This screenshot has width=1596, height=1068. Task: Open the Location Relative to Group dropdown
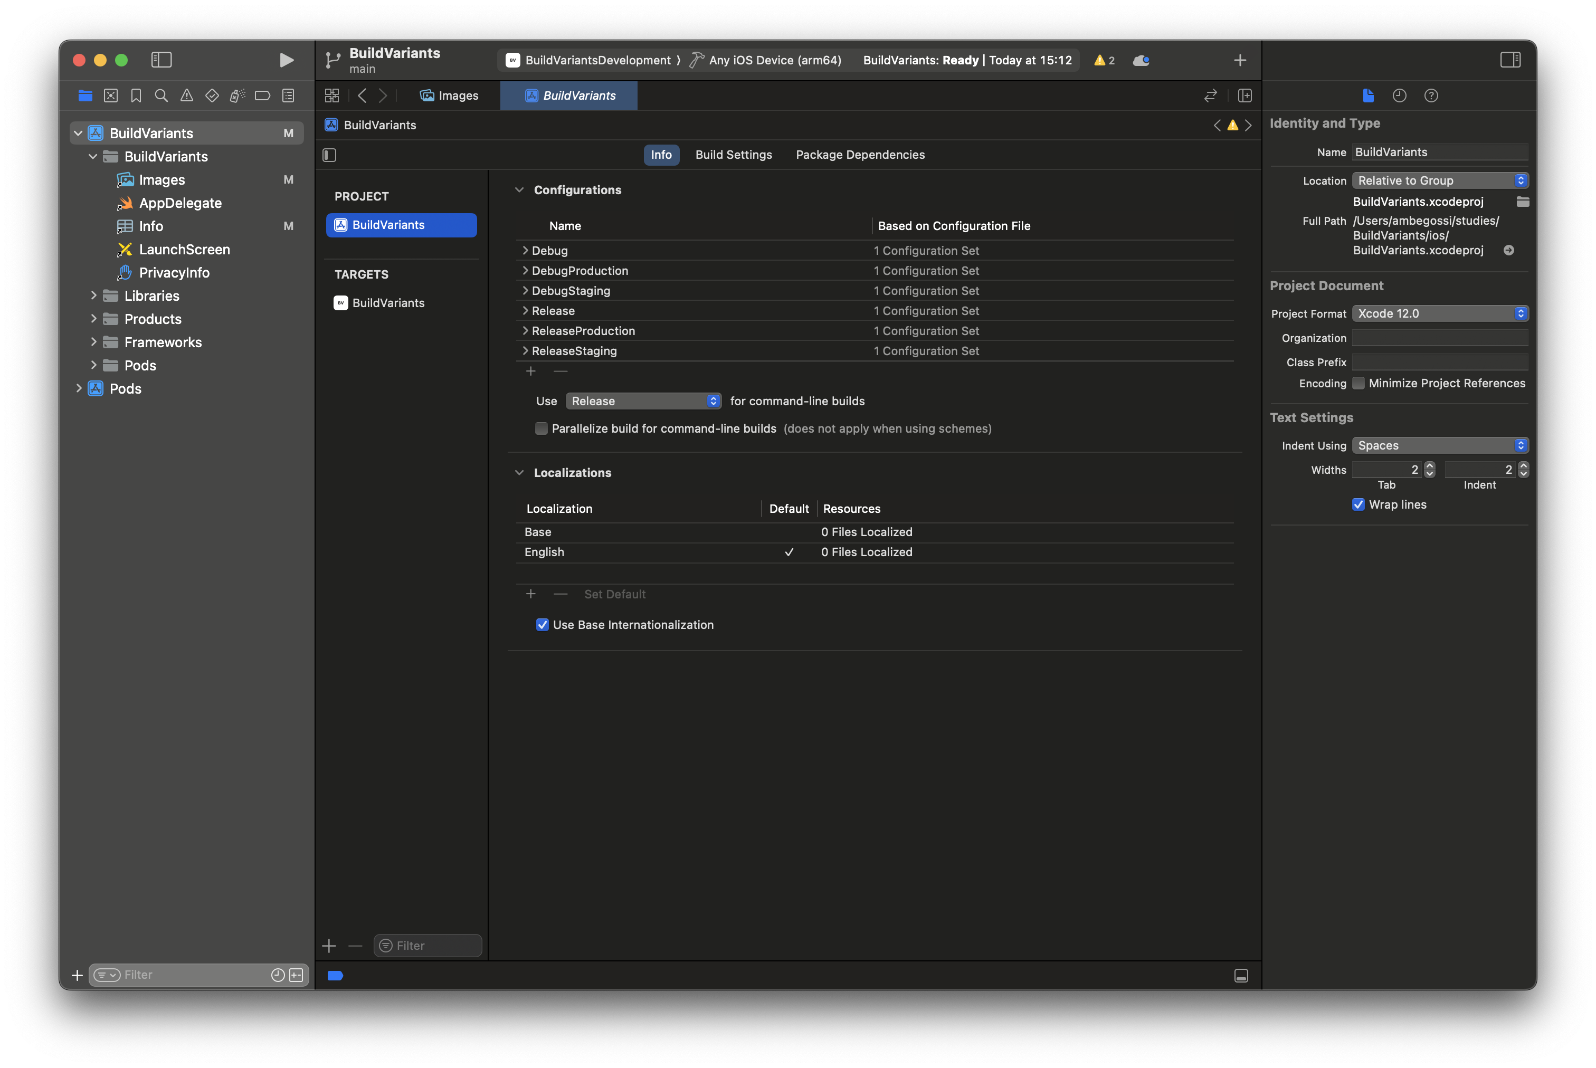click(1440, 180)
